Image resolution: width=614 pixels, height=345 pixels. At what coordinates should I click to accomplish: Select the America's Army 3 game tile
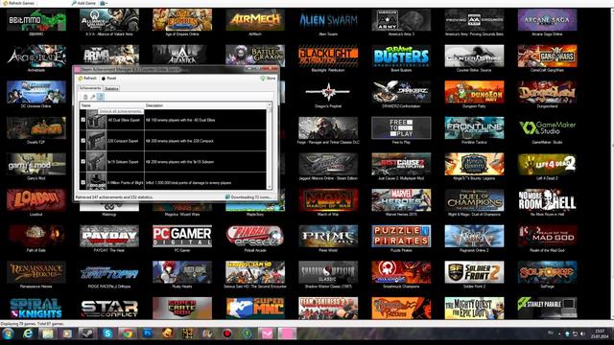click(x=401, y=20)
